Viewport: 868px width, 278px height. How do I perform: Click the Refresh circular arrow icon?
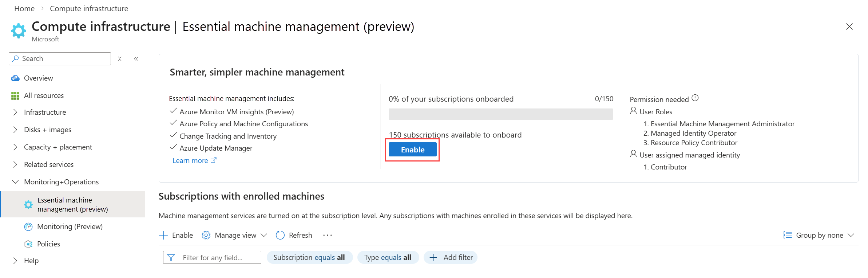click(x=280, y=235)
